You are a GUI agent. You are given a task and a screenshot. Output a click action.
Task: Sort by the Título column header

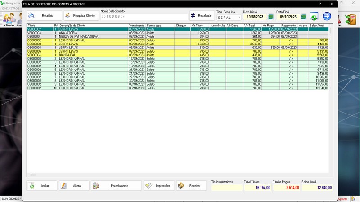click(40, 26)
